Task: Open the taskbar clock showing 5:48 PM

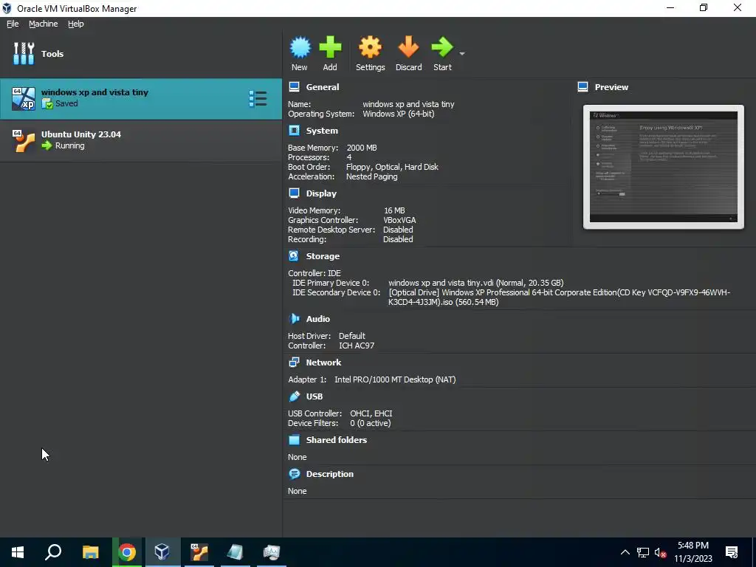Action: 693,552
